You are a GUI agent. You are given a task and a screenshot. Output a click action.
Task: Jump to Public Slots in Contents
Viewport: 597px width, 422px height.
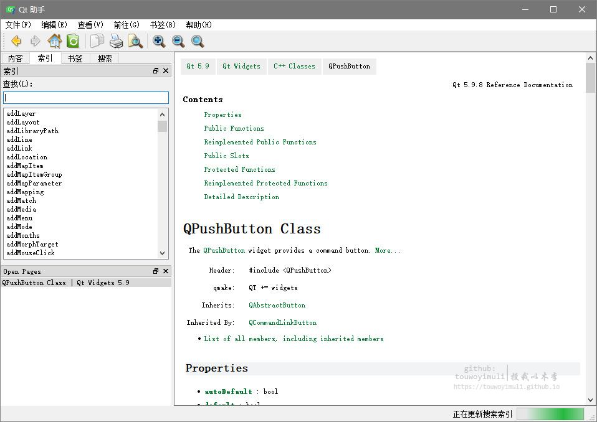226,156
